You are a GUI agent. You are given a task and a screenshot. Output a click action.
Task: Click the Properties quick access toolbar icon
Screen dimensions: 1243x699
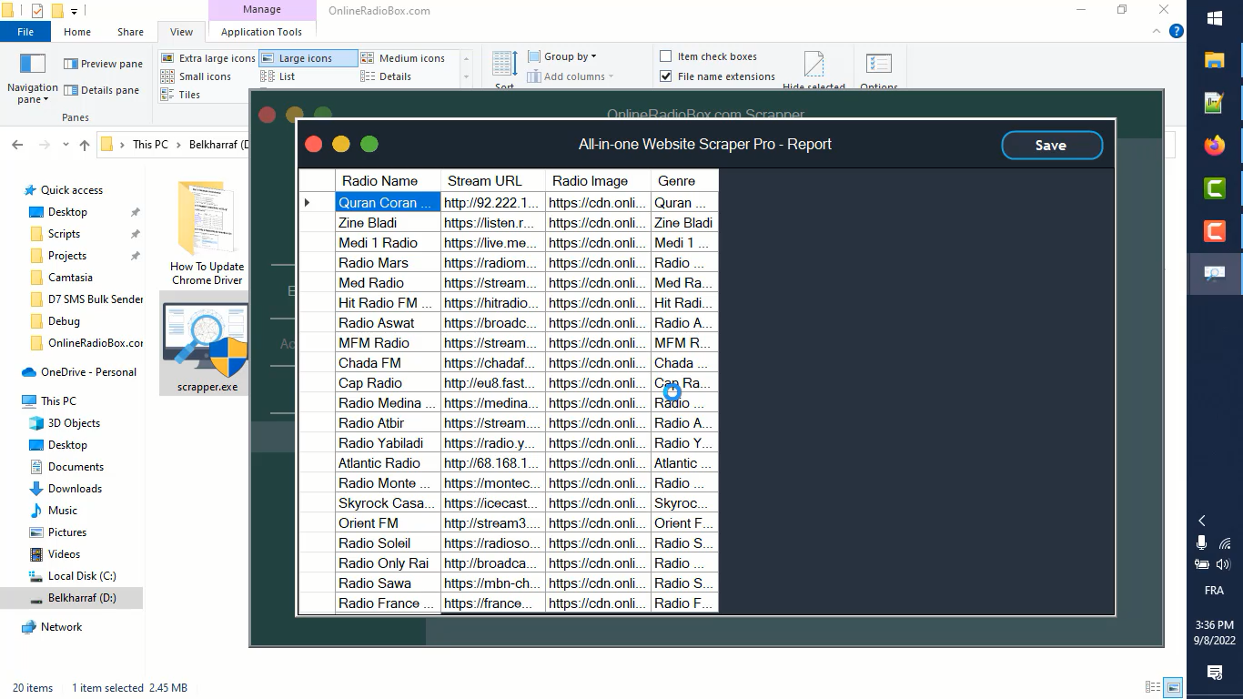37,11
